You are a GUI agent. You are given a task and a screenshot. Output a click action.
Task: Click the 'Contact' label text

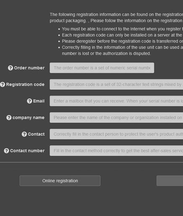pos(36,134)
